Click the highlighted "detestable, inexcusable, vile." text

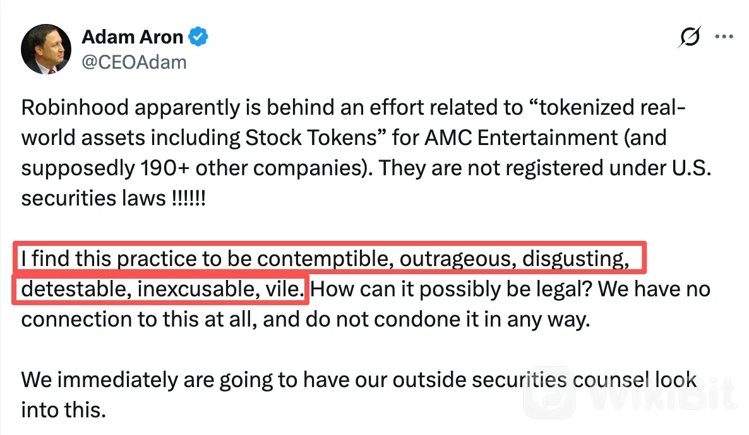(162, 289)
